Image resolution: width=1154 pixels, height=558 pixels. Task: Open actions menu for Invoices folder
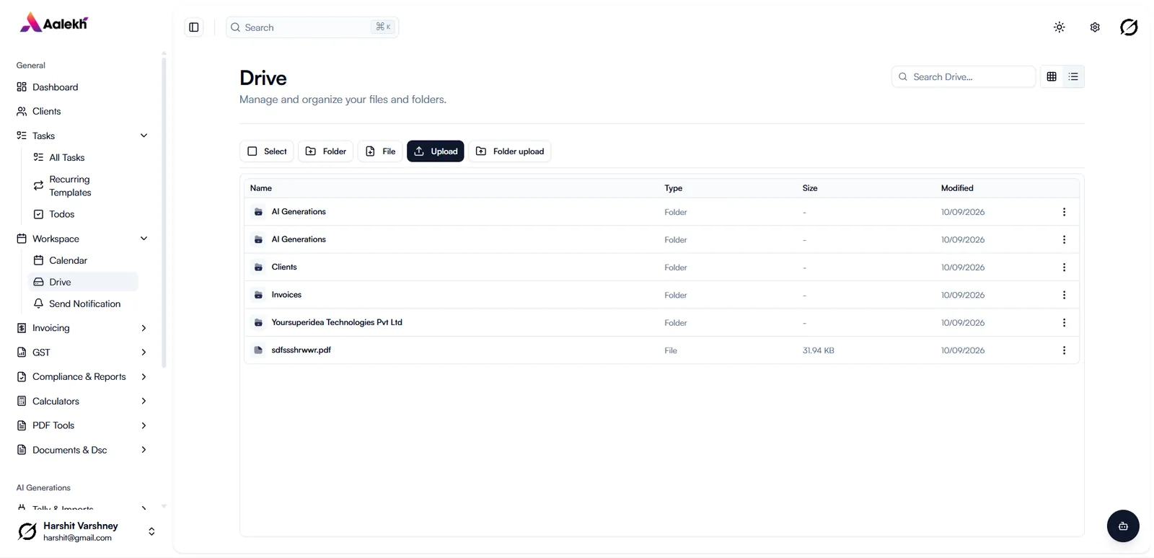[1064, 295]
